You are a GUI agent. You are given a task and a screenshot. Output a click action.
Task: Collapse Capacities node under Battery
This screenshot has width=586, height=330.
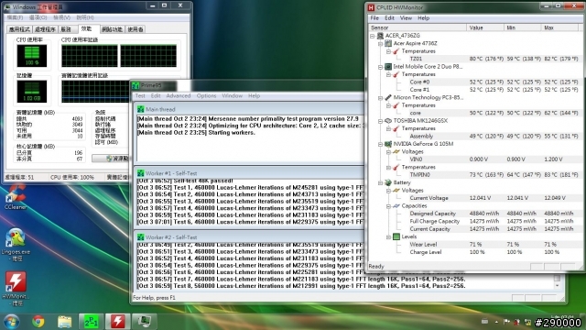(388, 206)
